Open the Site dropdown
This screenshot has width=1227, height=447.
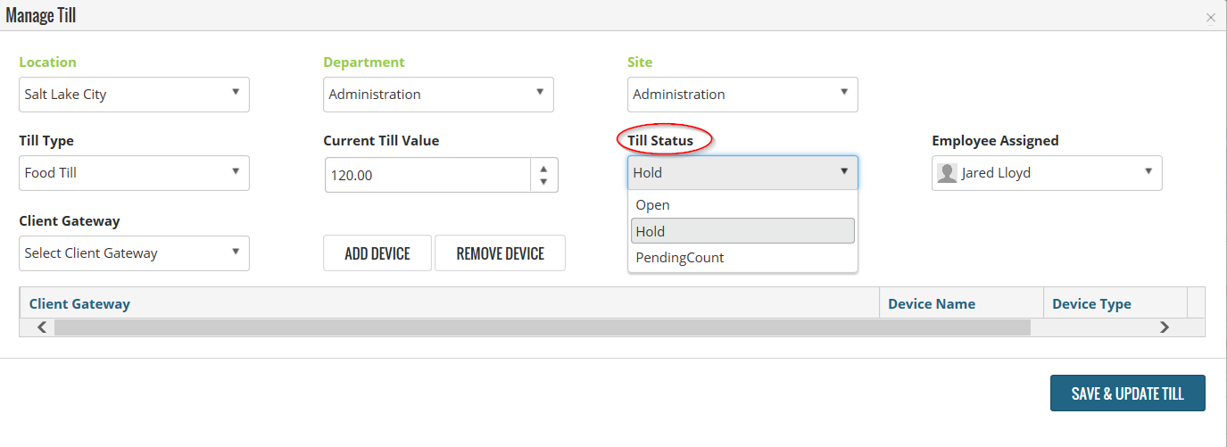(742, 95)
